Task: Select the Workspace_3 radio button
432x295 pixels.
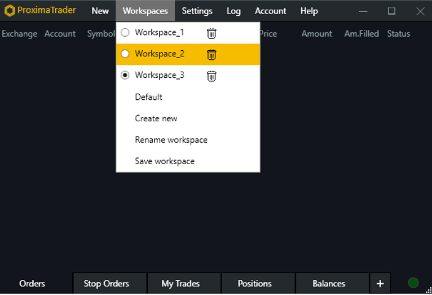Action: click(125, 75)
